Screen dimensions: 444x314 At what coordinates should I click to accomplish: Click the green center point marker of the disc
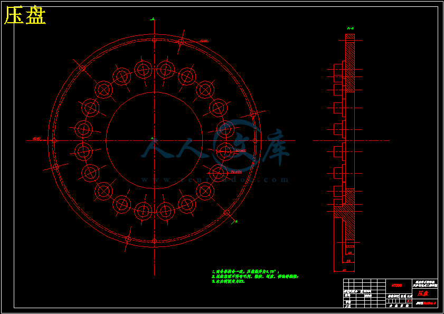click(153, 139)
